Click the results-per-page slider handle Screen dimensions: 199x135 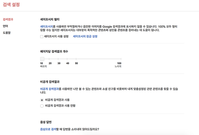click(x=42, y=59)
